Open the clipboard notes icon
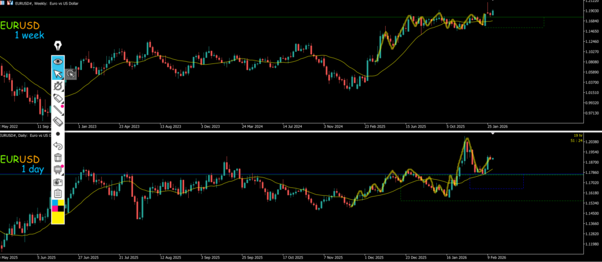Screen dimensions: 602x262 coord(58,193)
